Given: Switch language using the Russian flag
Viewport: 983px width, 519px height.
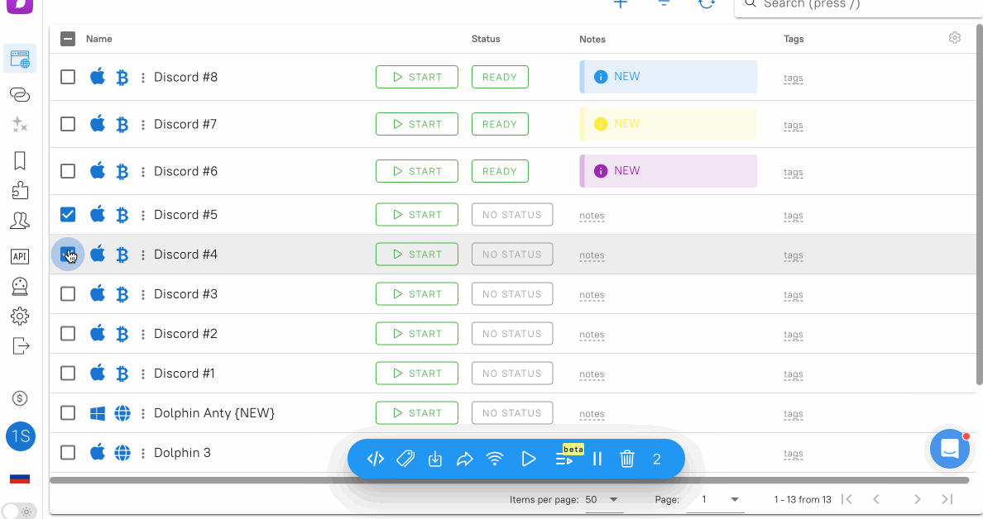Looking at the screenshot, I should (19, 478).
